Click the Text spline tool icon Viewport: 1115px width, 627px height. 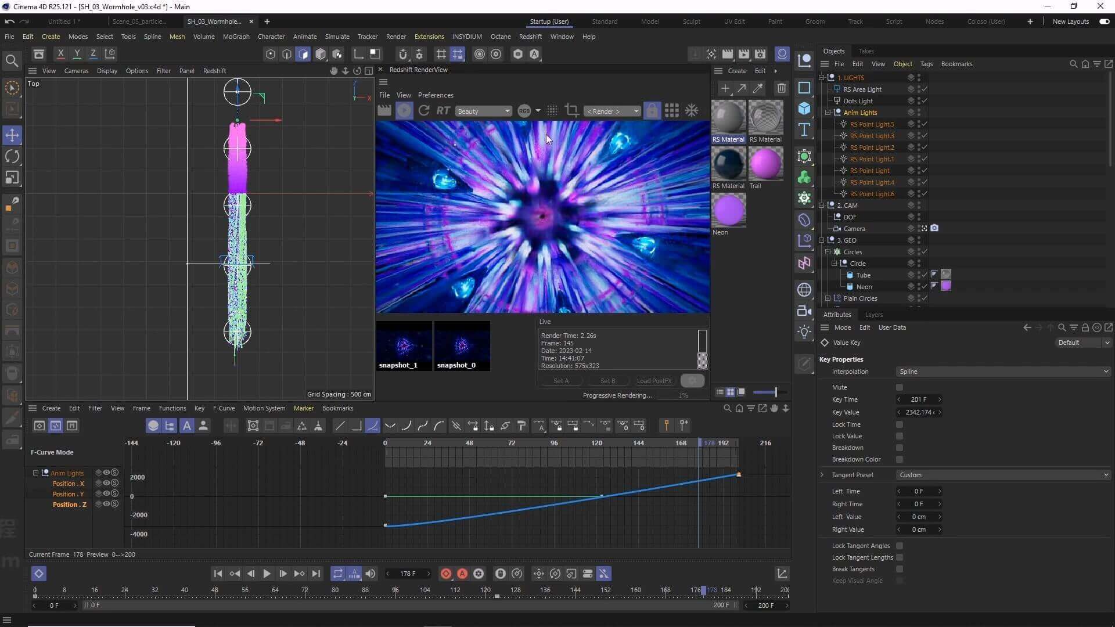pyautogui.click(x=804, y=129)
